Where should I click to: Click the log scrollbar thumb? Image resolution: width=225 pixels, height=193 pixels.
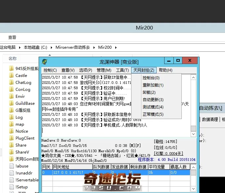[193, 128]
